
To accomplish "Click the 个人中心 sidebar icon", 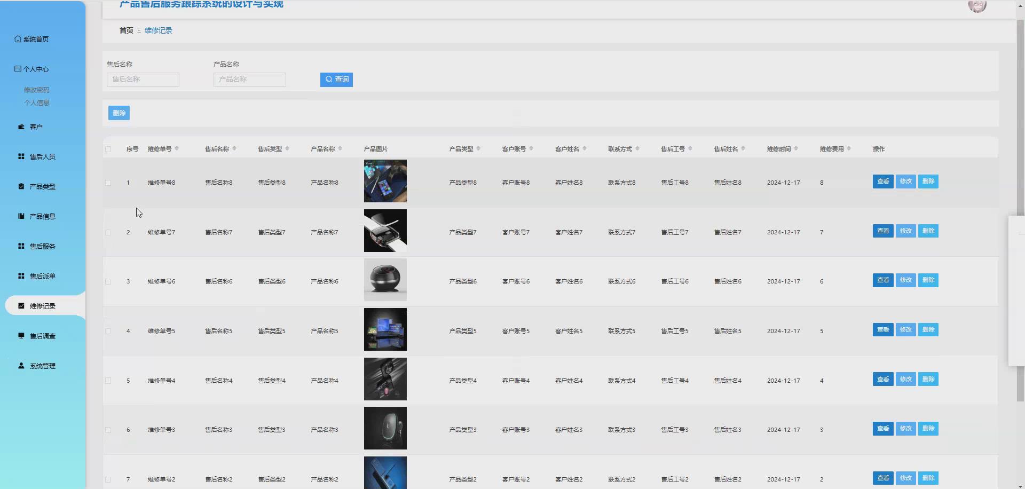I will click(x=18, y=69).
